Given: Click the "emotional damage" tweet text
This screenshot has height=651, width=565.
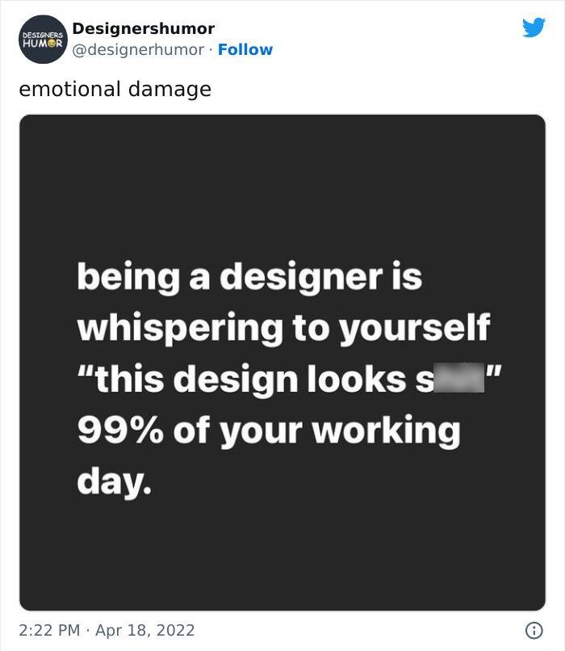Looking at the screenshot, I should (115, 89).
